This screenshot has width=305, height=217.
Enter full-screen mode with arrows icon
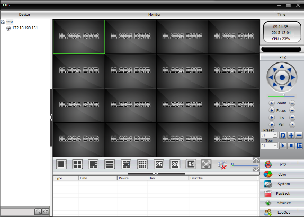[206, 164]
